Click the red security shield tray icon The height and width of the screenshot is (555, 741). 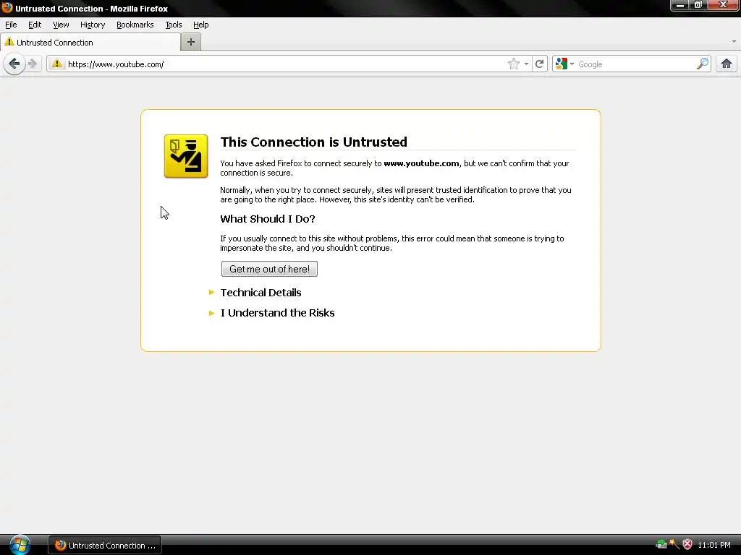[x=687, y=545]
